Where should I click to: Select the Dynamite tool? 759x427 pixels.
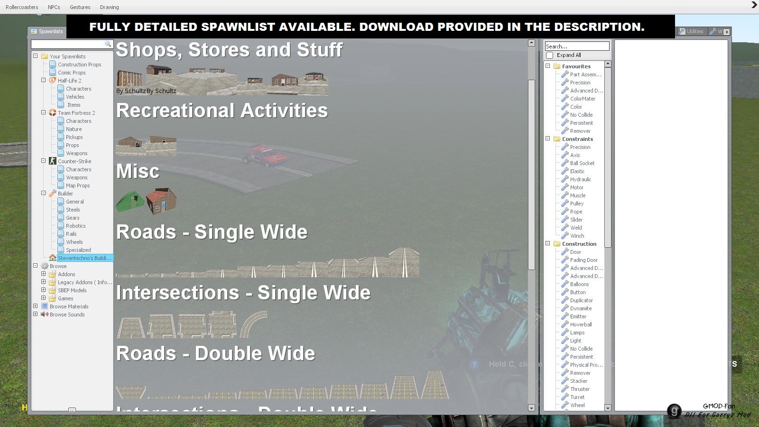coord(581,308)
